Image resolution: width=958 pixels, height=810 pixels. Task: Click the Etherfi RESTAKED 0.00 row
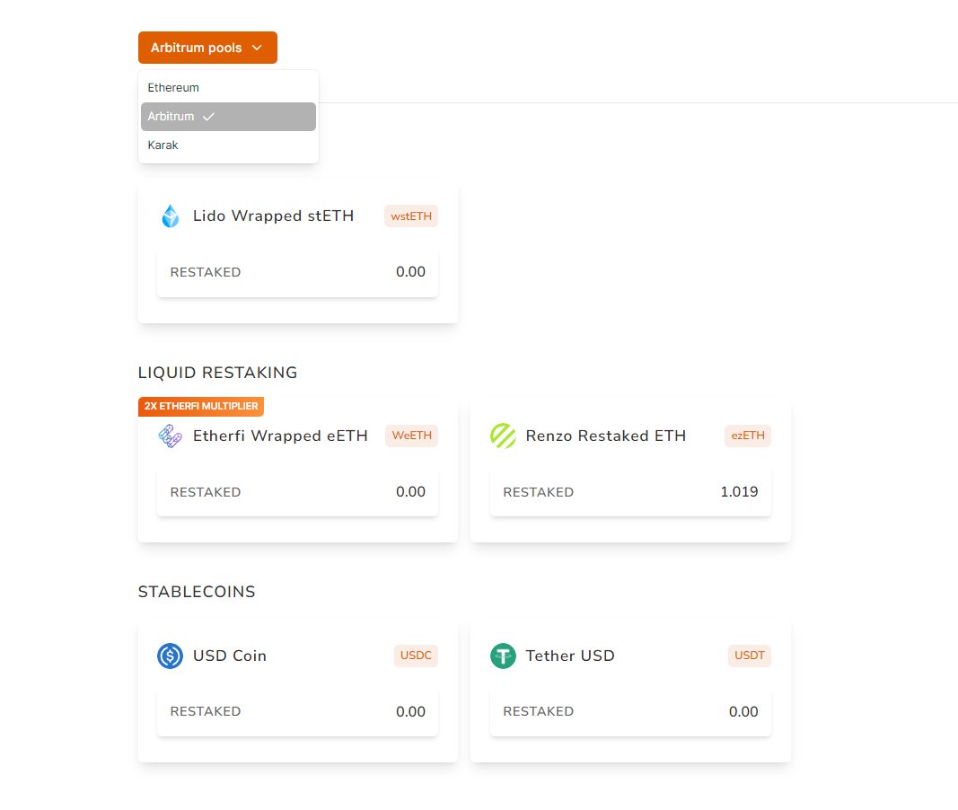pyautogui.click(x=297, y=492)
